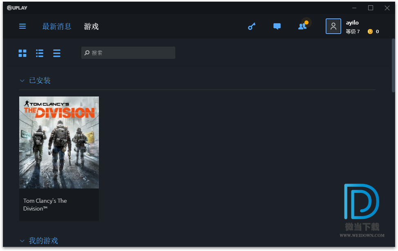Open the friends list icon

point(303,25)
